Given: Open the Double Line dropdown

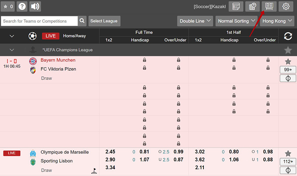Looking at the screenshot, I should 195,21.
